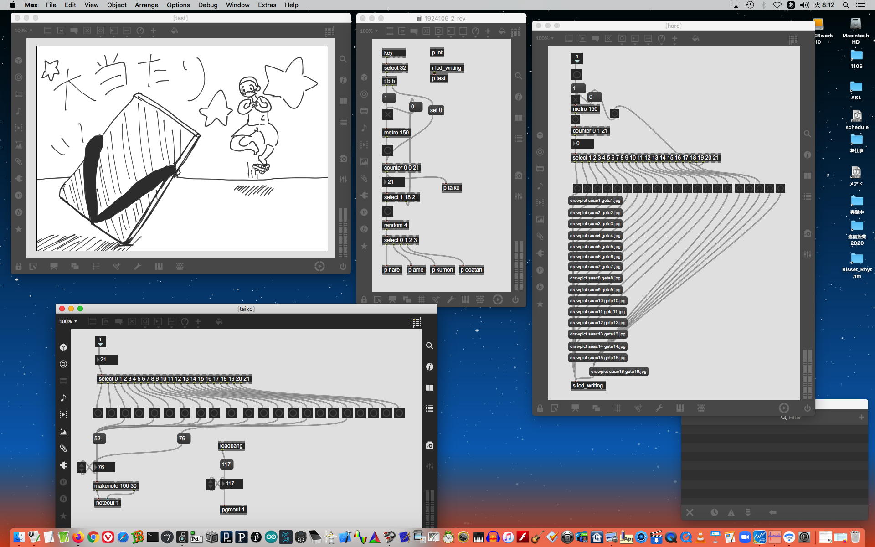875x547 pixels.
Task: Show the Max Console list in the taiko sidebar
Action: click(x=429, y=409)
